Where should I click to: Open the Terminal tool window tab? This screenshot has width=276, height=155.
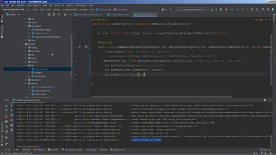pos(53,150)
